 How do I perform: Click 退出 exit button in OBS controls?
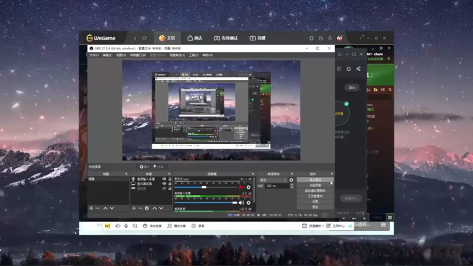(x=315, y=207)
